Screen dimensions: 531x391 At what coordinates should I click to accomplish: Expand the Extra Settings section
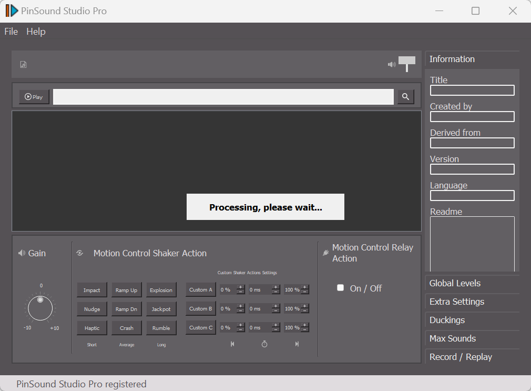(x=472, y=302)
